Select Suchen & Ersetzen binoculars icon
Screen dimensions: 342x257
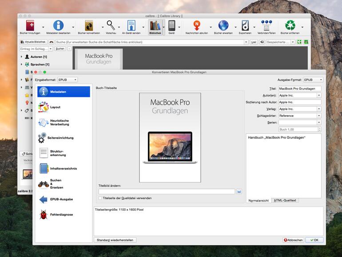pyautogui.click(x=44, y=184)
